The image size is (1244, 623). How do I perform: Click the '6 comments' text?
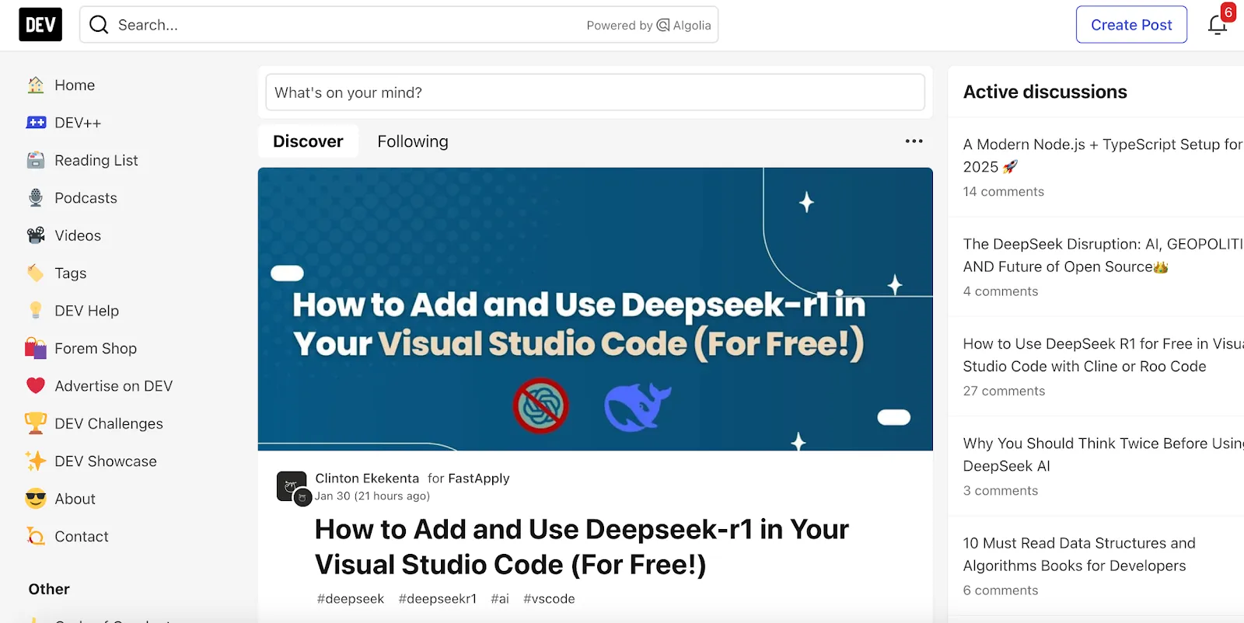click(x=1001, y=590)
